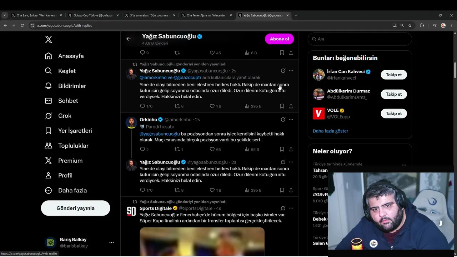The width and height of the screenshot is (457, 257).
Task: Open browser extensions icon
Action: point(422,25)
